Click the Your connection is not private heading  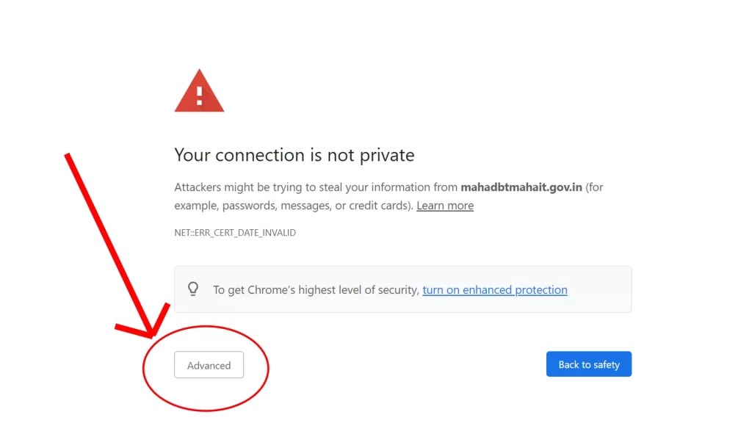point(294,155)
